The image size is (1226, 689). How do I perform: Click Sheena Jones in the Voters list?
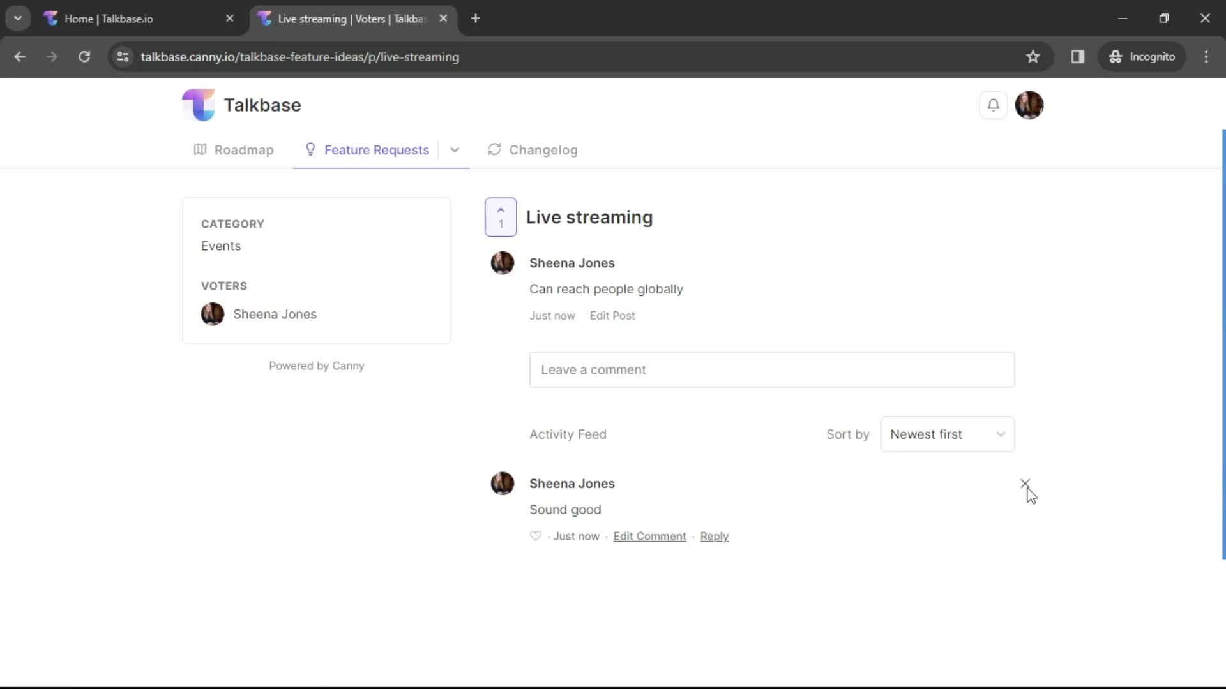pyautogui.click(x=275, y=315)
